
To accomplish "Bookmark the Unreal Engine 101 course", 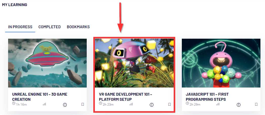I will [83, 105].
